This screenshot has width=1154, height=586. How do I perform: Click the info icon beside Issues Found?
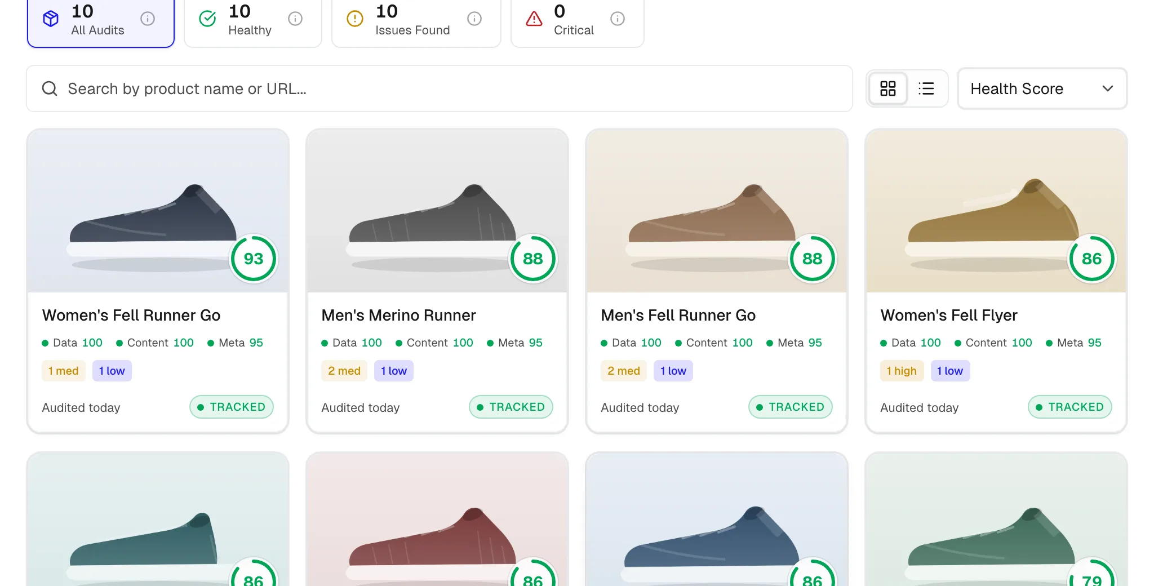coord(474,19)
